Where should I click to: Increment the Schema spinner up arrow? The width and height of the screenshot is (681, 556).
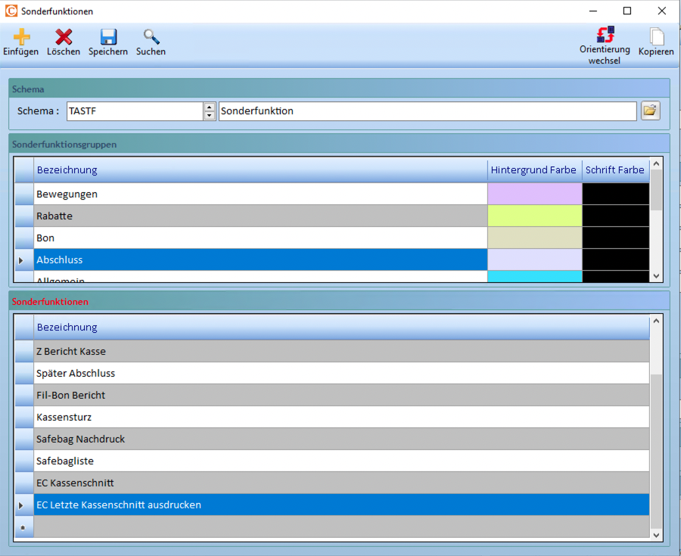[x=210, y=107]
